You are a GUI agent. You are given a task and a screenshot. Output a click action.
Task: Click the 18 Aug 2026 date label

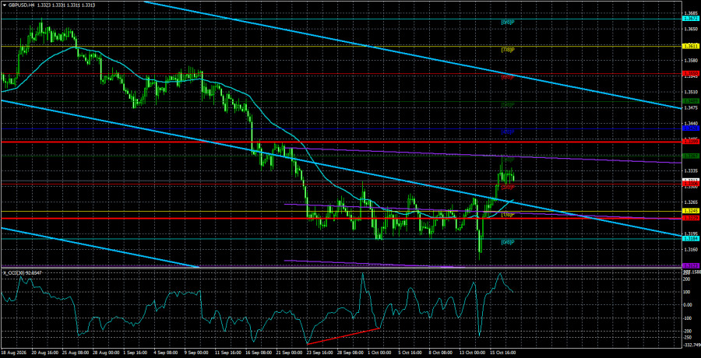coord(13,353)
